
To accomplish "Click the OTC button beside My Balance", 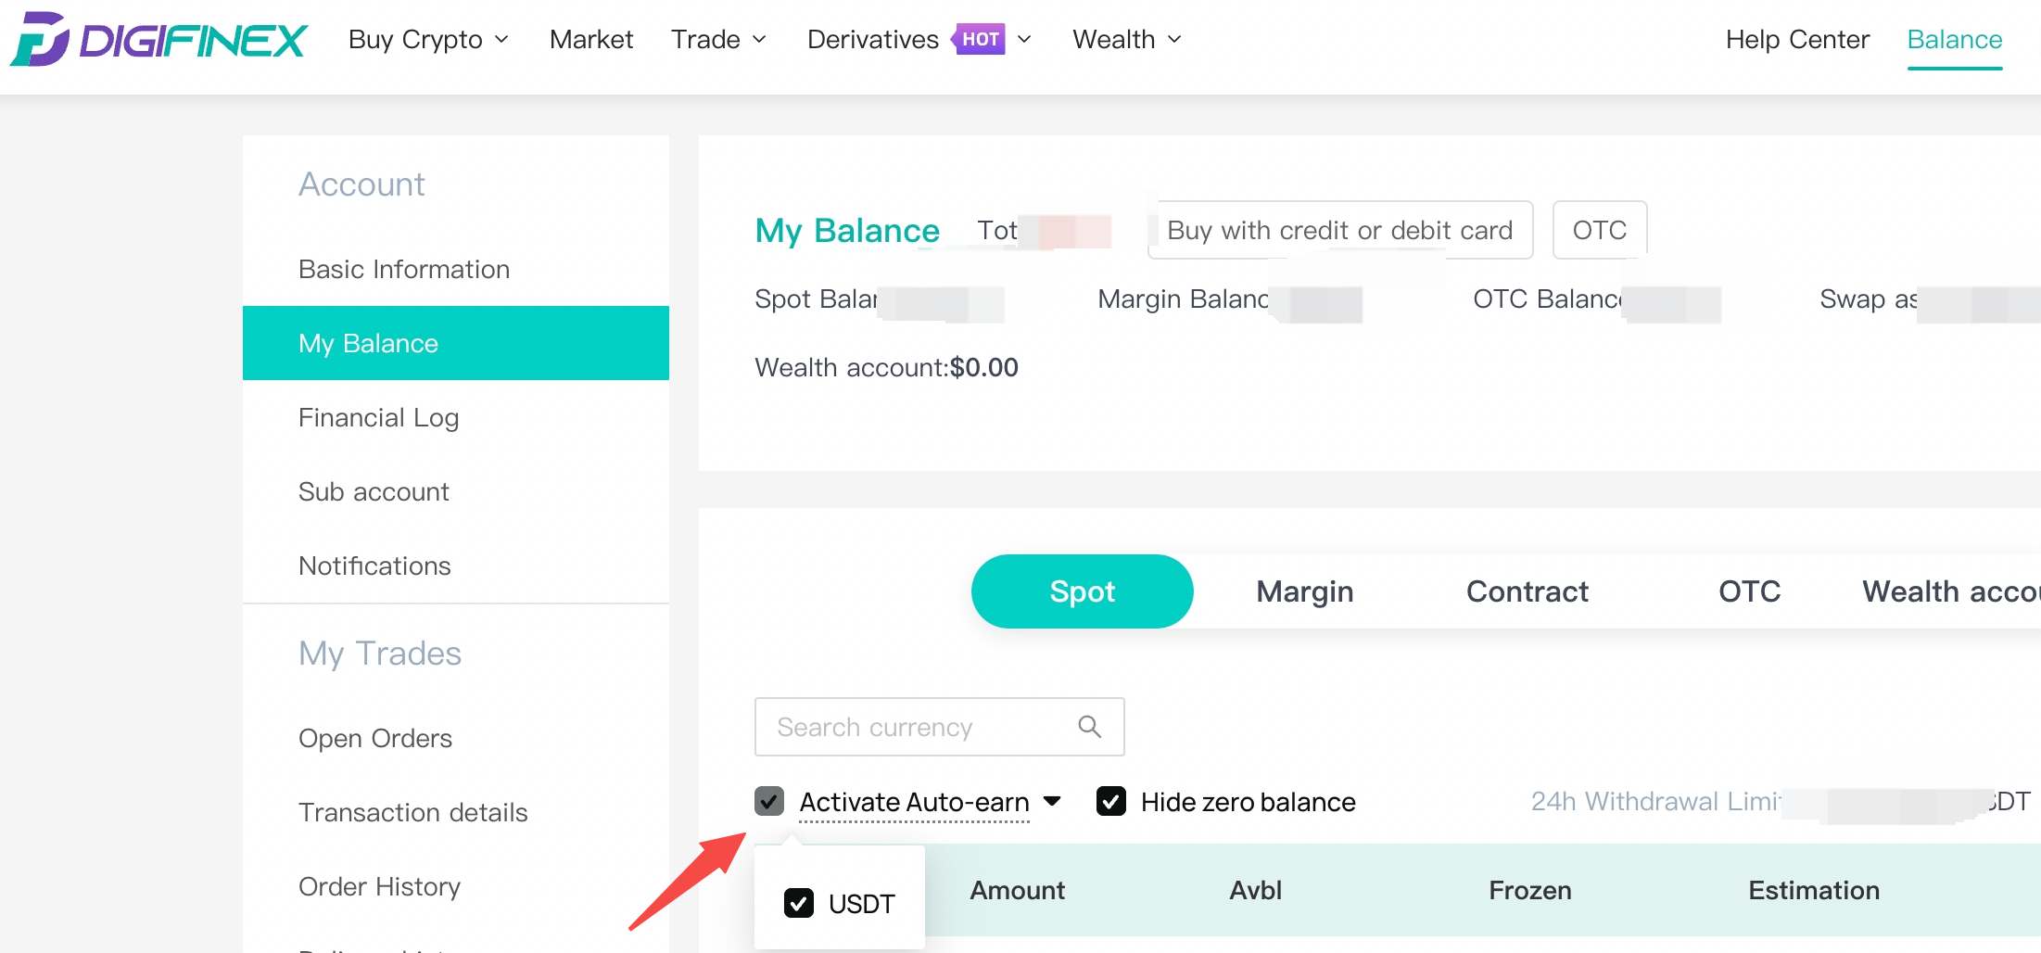I will [x=1600, y=230].
